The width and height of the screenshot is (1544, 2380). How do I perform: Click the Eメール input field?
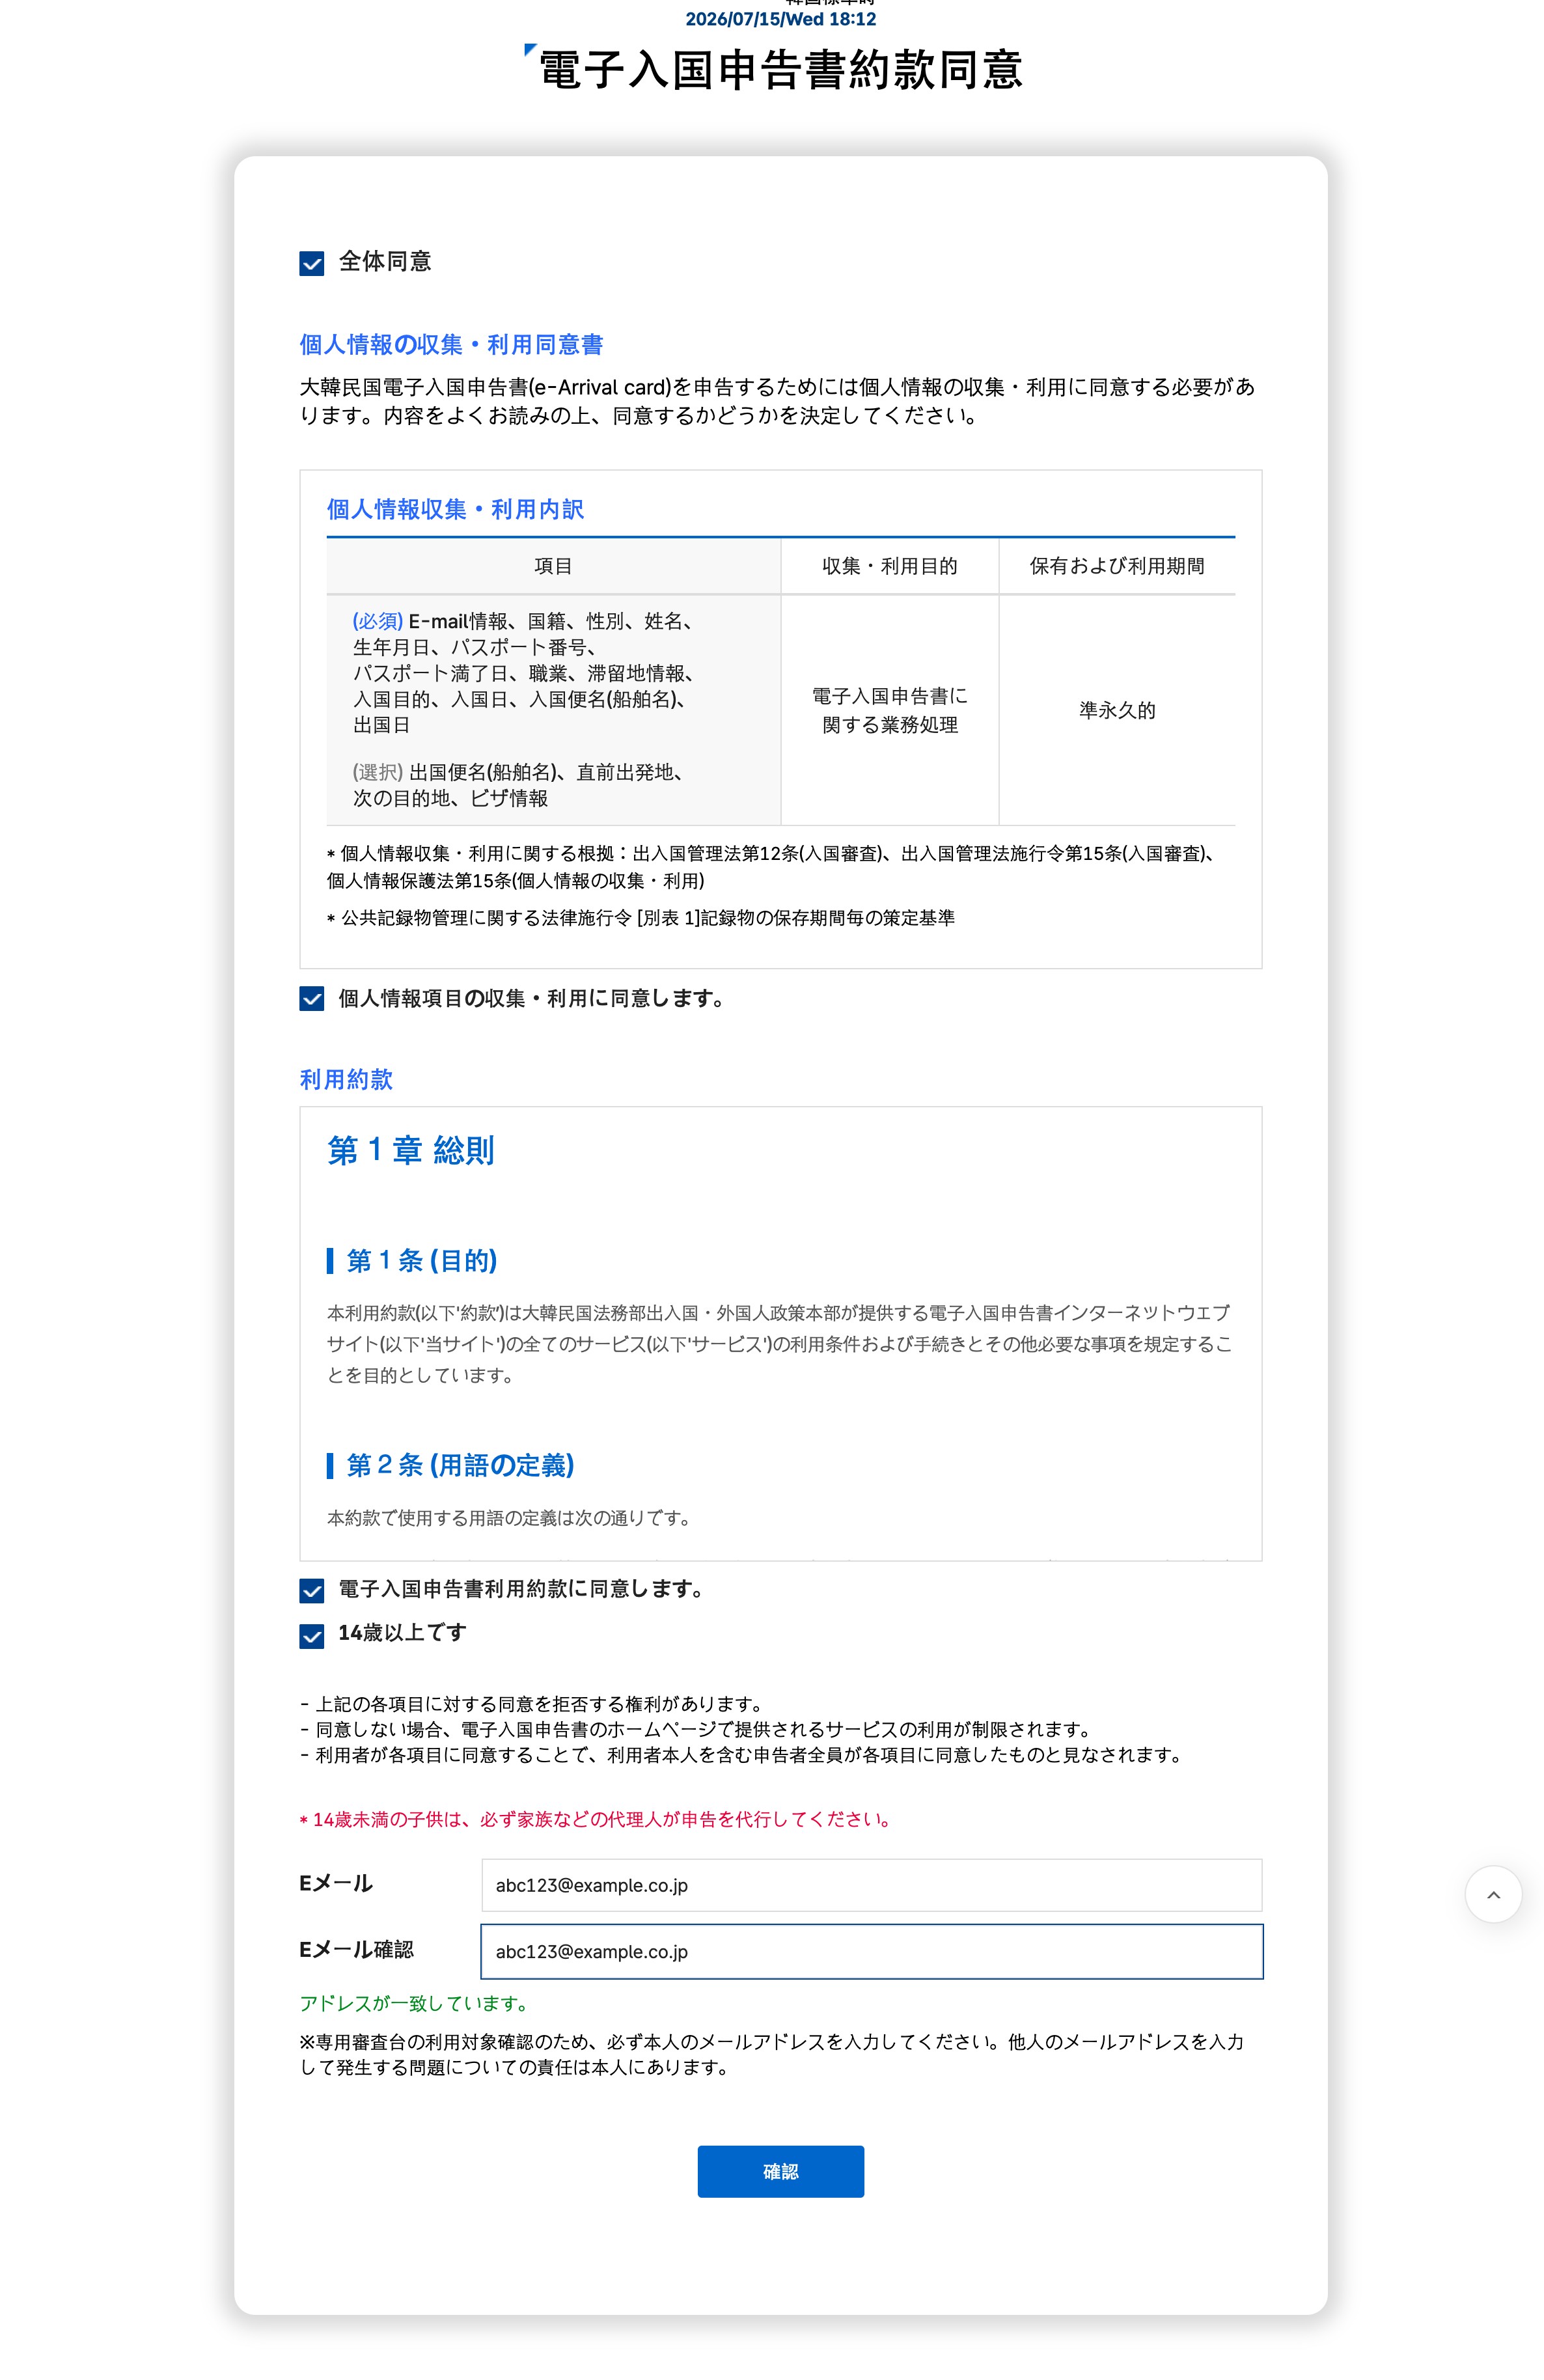pos(871,1885)
